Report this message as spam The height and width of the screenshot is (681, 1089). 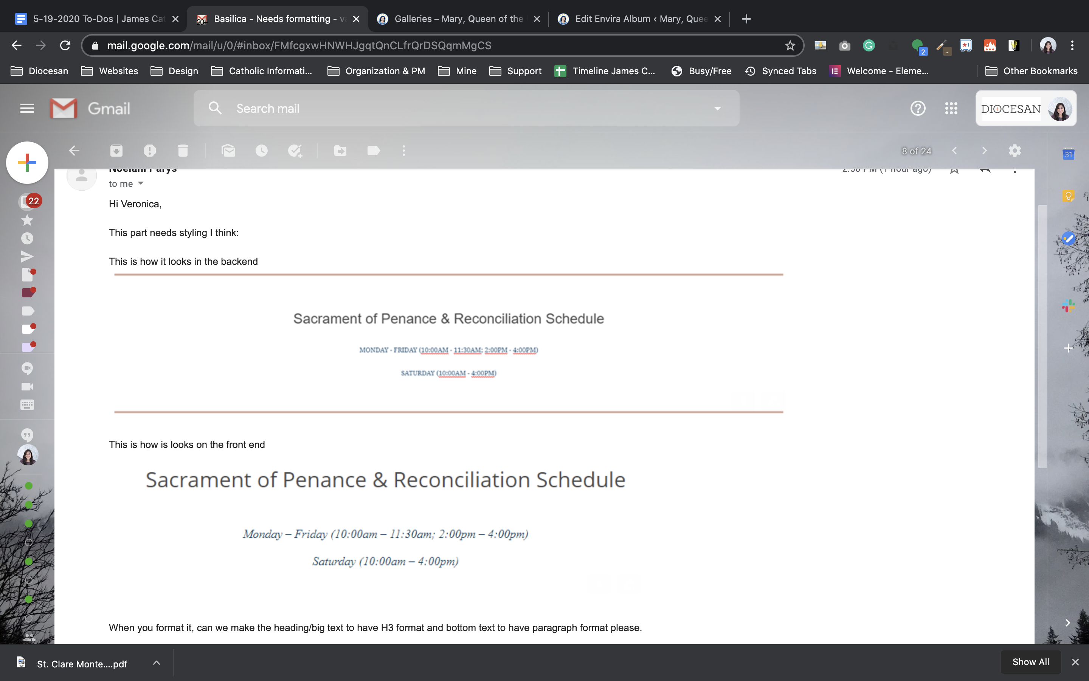(x=149, y=151)
